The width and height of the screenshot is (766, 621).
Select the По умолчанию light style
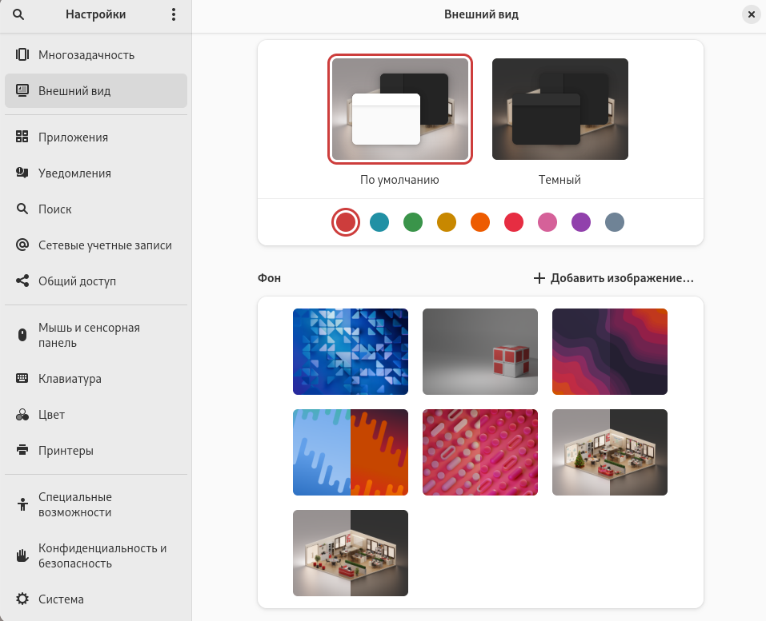coord(399,109)
